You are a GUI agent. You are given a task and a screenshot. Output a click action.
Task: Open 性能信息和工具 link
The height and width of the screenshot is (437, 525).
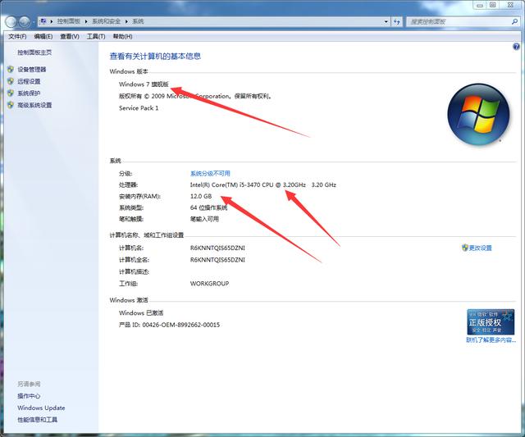[38, 420]
